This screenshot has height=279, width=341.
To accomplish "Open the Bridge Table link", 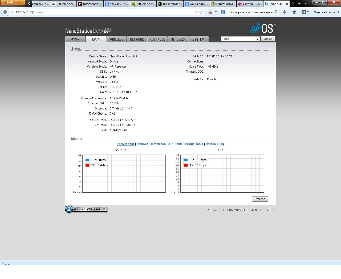I will click(194, 144).
